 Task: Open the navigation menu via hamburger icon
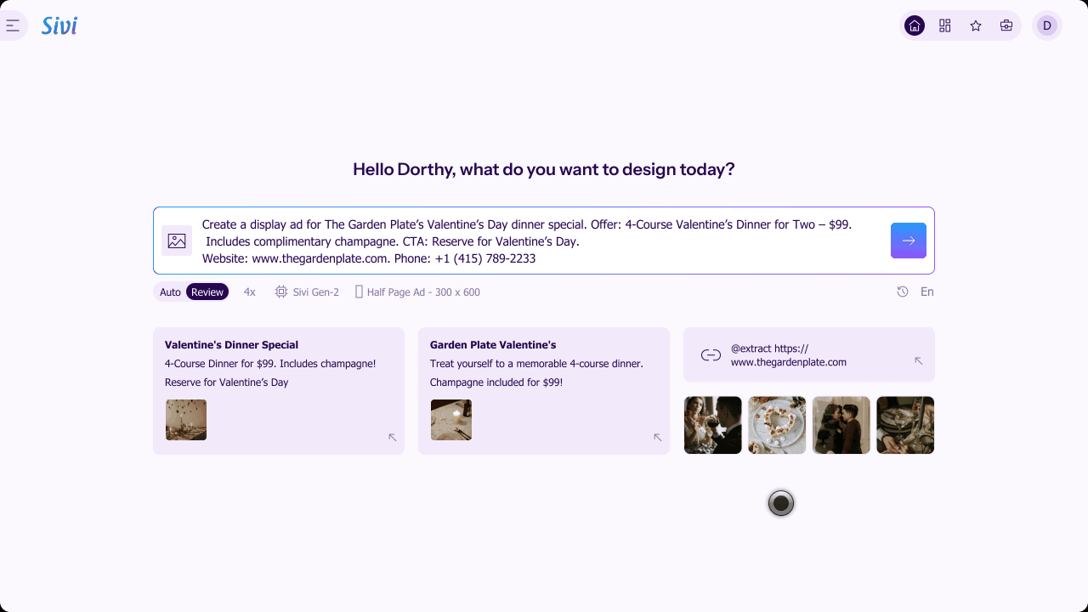tap(12, 25)
